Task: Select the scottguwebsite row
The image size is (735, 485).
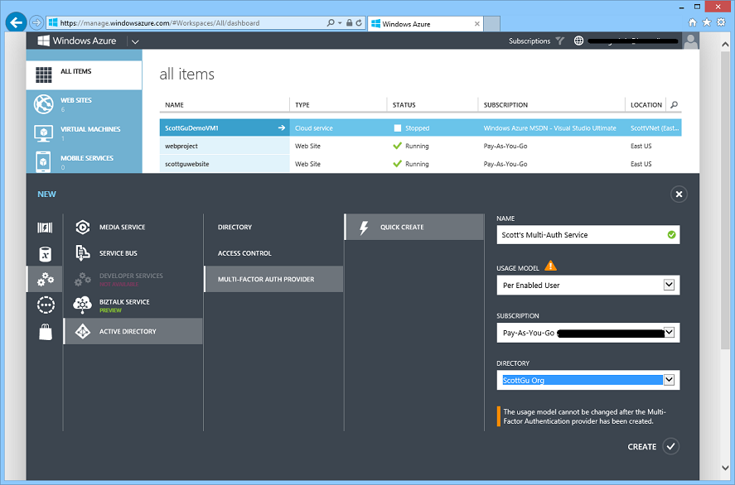Action: point(420,164)
